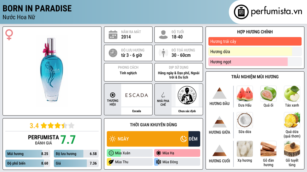Click the Quả ổi guava image
307x172 pixels.
click(268, 94)
